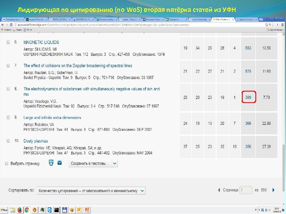This screenshot has width=286, height=214.
Task: Expand the 'Сохранить в текстовы...' dropdown arrow
Action: (x=114, y=163)
